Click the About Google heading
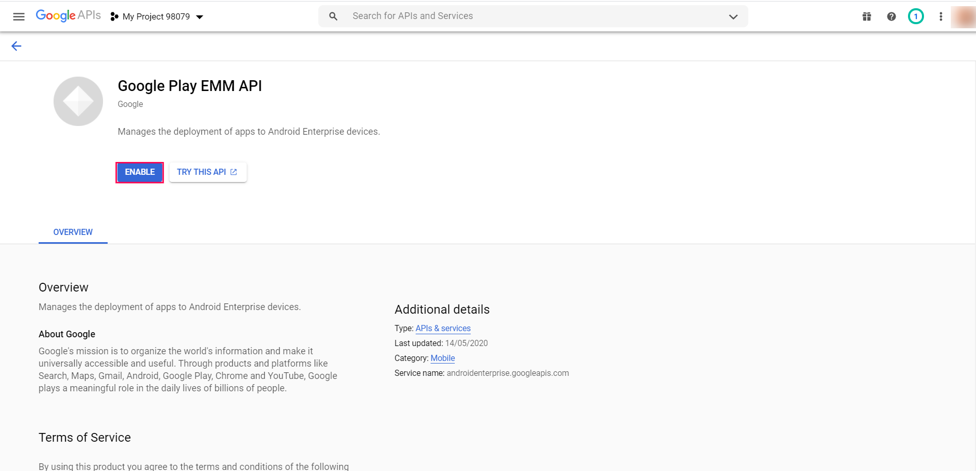The image size is (976, 471). click(x=67, y=334)
